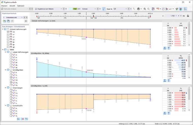Click the print icon in toolbar
The width and height of the screenshot is (193, 125).
(138, 9)
